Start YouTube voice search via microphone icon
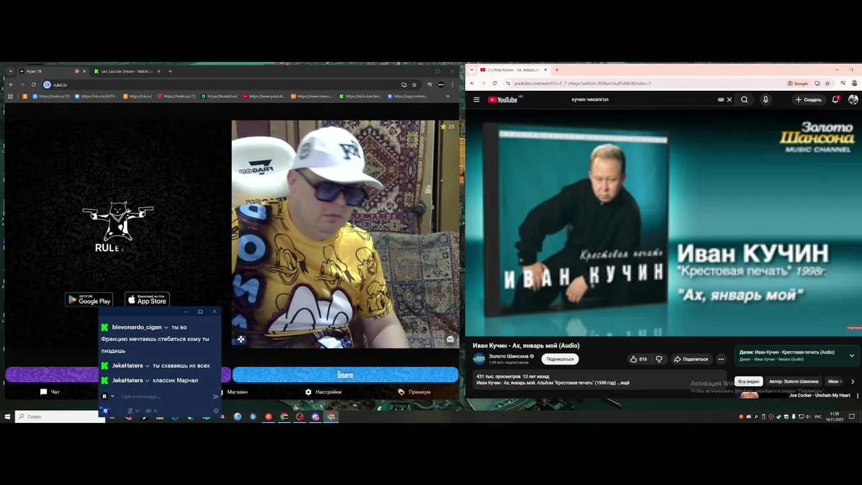Image resolution: width=862 pixels, height=485 pixels. (765, 100)
